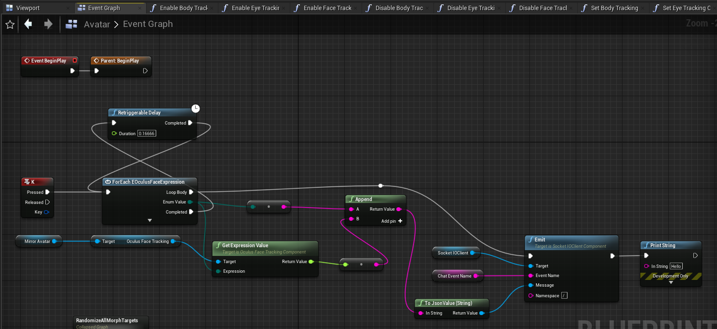717x329 pixels.
Task: Select the Socket IOClient variable node
Action: coord(456,253)
